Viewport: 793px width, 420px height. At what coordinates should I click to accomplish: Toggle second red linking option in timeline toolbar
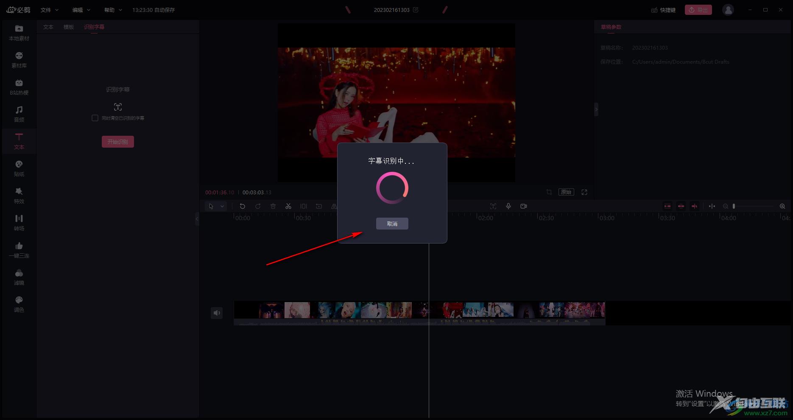coord(681,206)
